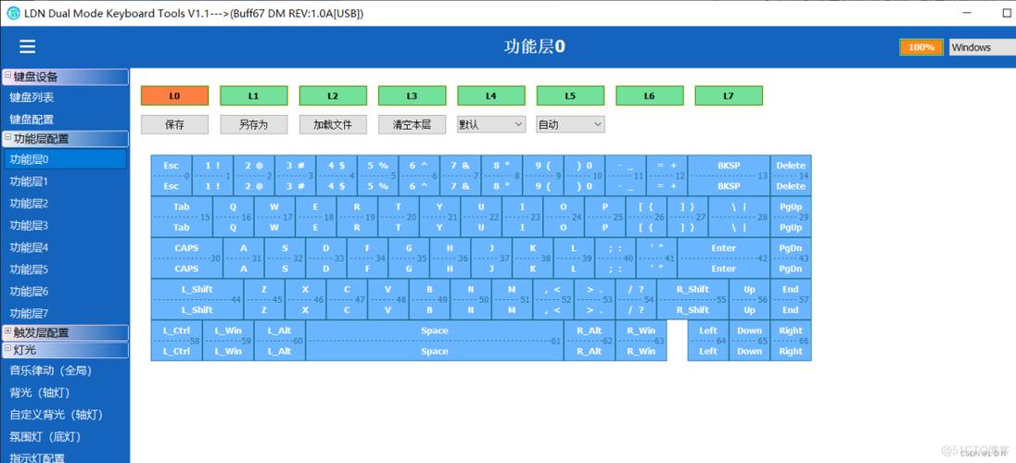Image resolution: width=1016 pixels, height=463 pixels.
Task: Switch to layer tab L5
Action: coord(570,95)
